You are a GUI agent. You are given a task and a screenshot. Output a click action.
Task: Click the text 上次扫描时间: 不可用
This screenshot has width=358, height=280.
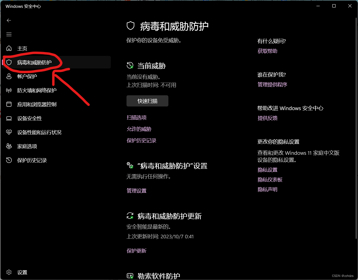pyautogui.click(x=151, y=85)
